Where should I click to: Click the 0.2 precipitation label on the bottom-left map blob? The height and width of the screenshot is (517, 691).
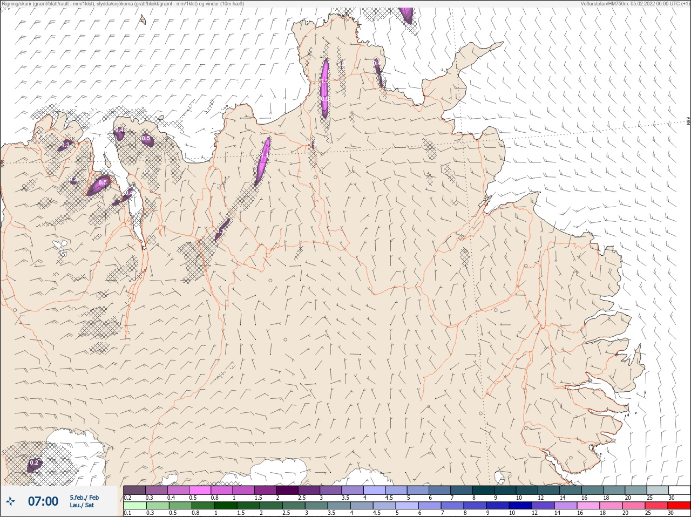(34, 462)
